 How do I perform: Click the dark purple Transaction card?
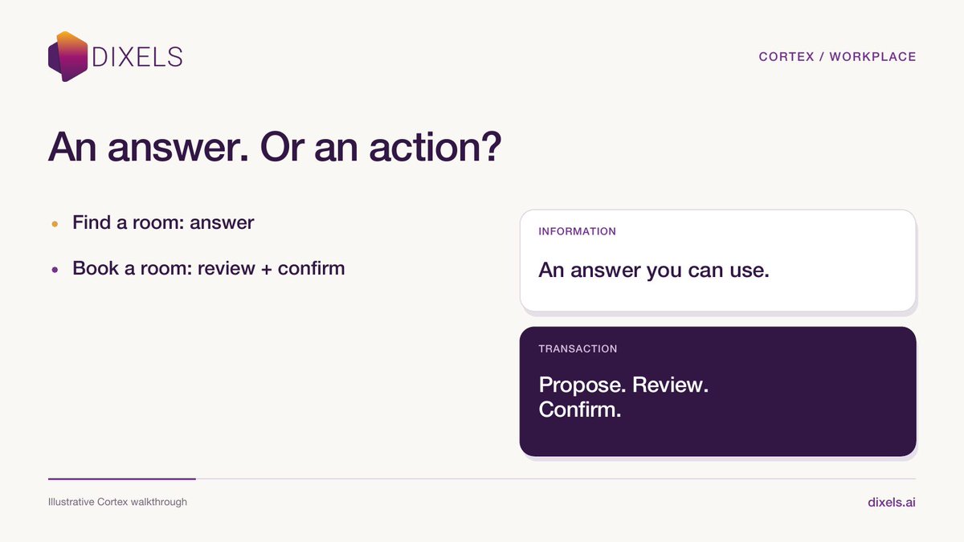point(718,391)
